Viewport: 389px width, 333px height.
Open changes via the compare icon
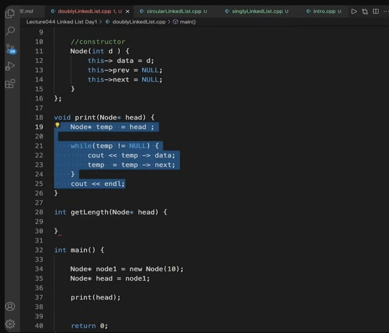click(x=365, y=12)
